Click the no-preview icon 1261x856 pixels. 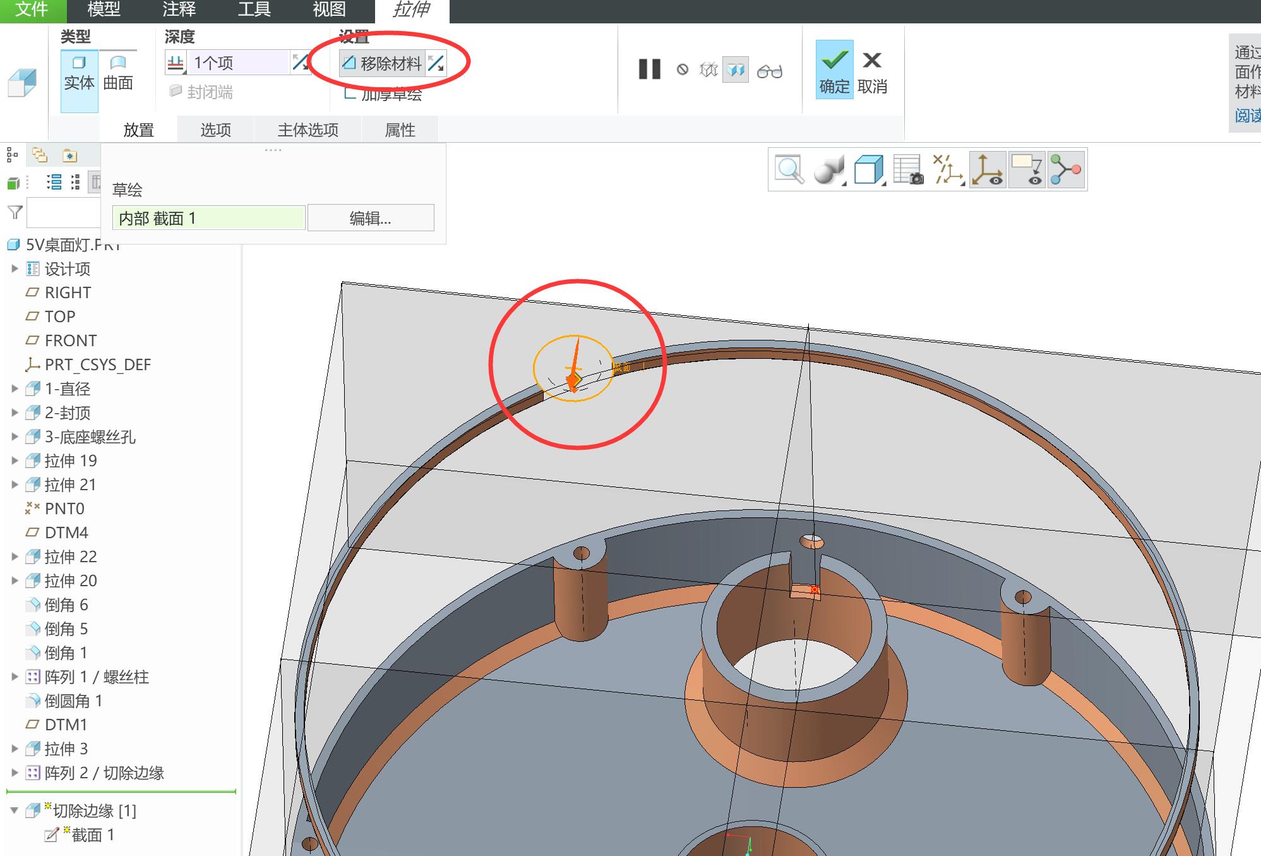(x=683, y=69)
